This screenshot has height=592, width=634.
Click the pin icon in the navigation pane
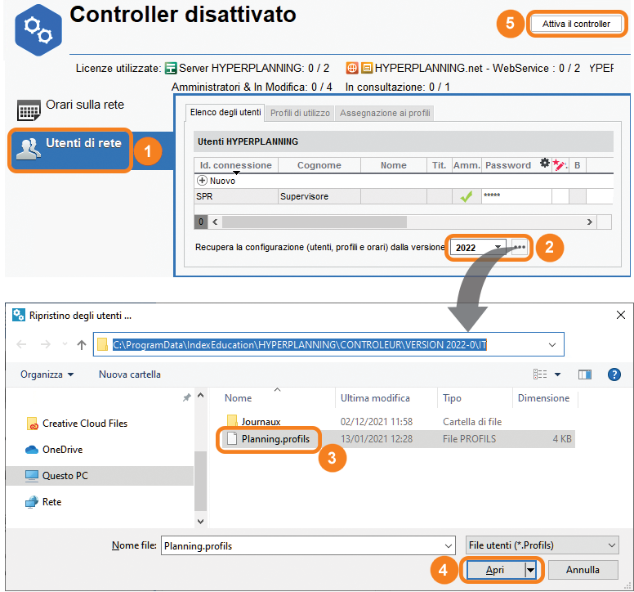pyautogui.click(x=187, y=397)
